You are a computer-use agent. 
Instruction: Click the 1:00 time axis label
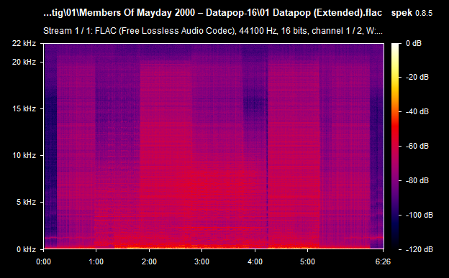[96, 261]
